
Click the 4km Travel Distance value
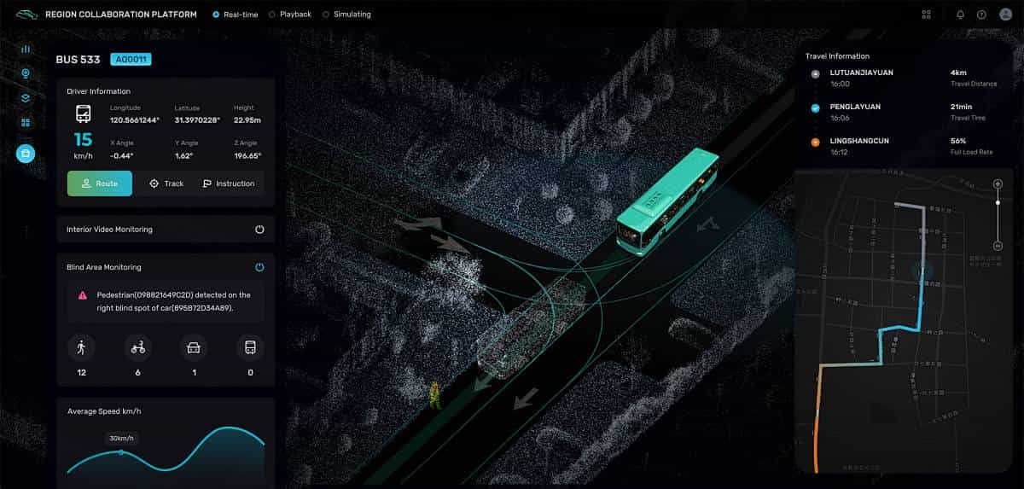pos(959,73)
